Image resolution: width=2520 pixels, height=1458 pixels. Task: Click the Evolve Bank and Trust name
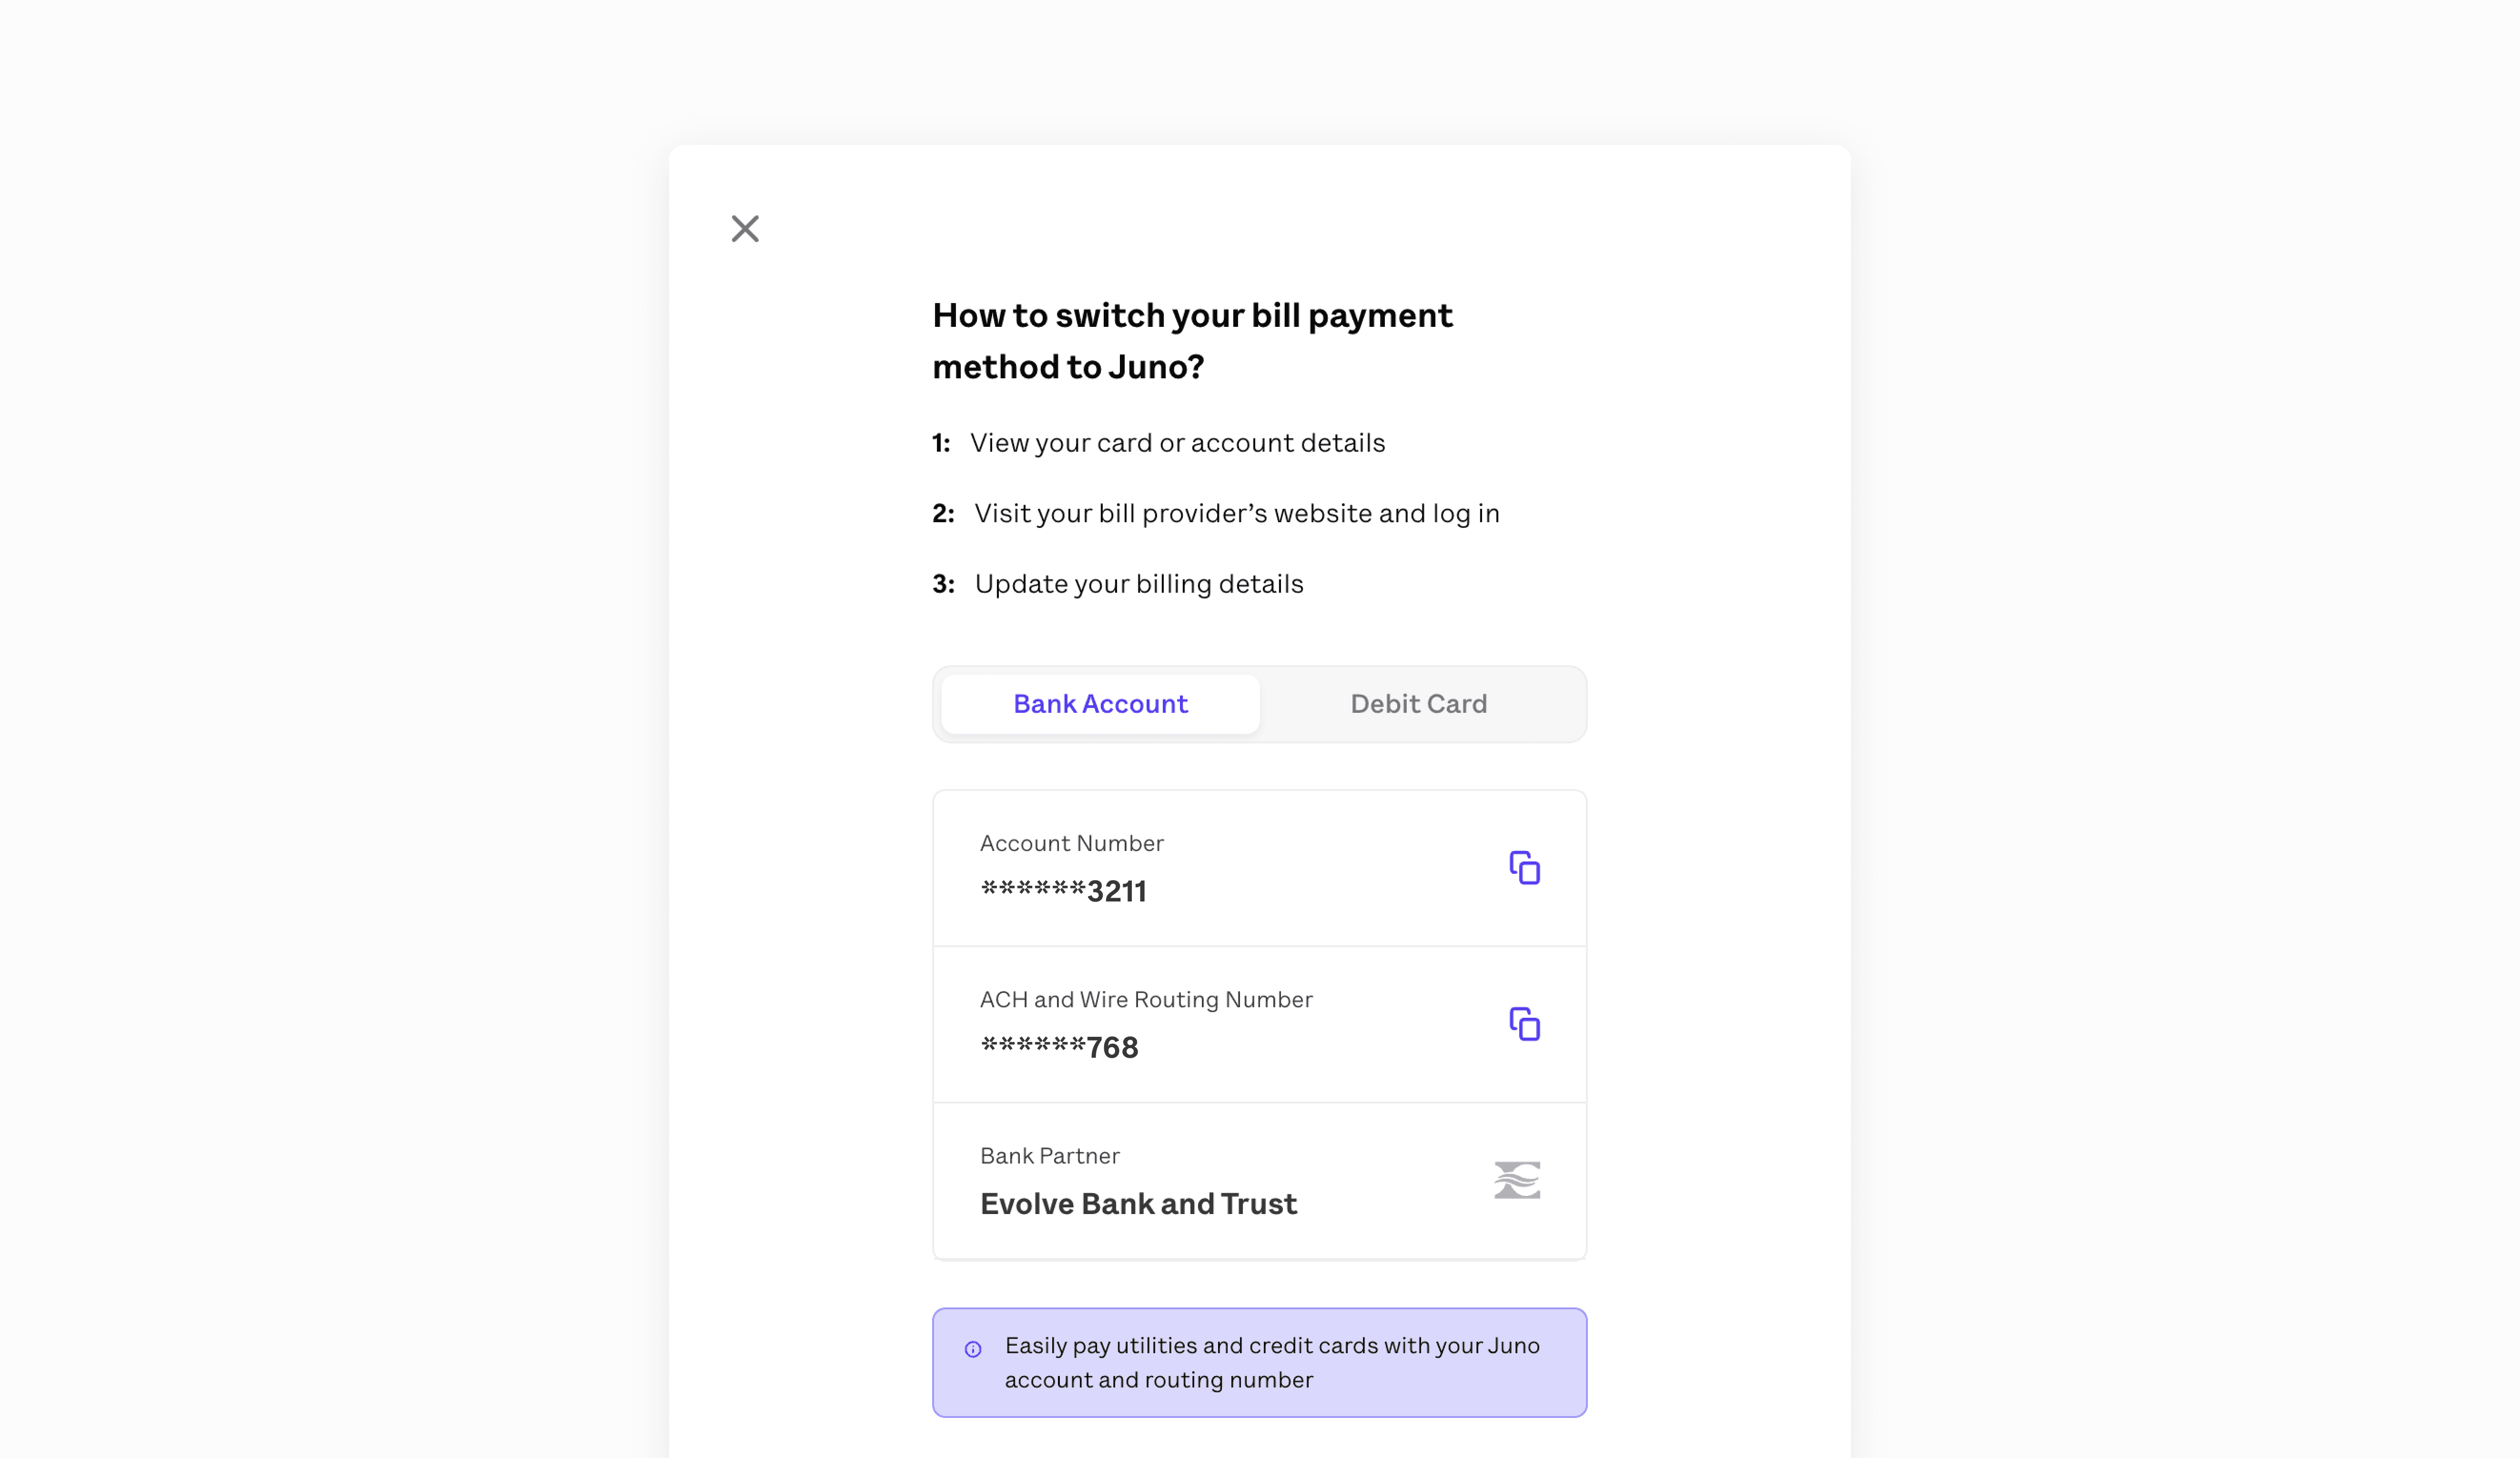pyautogui.click(x=1138, y=1203)
